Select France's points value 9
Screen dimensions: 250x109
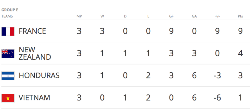[240, 31]
